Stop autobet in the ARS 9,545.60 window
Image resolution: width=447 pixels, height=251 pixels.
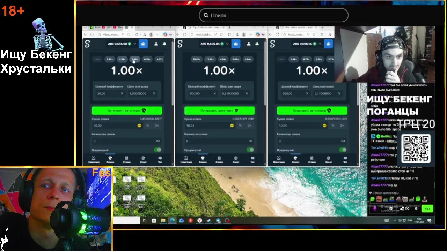point(127,111)
